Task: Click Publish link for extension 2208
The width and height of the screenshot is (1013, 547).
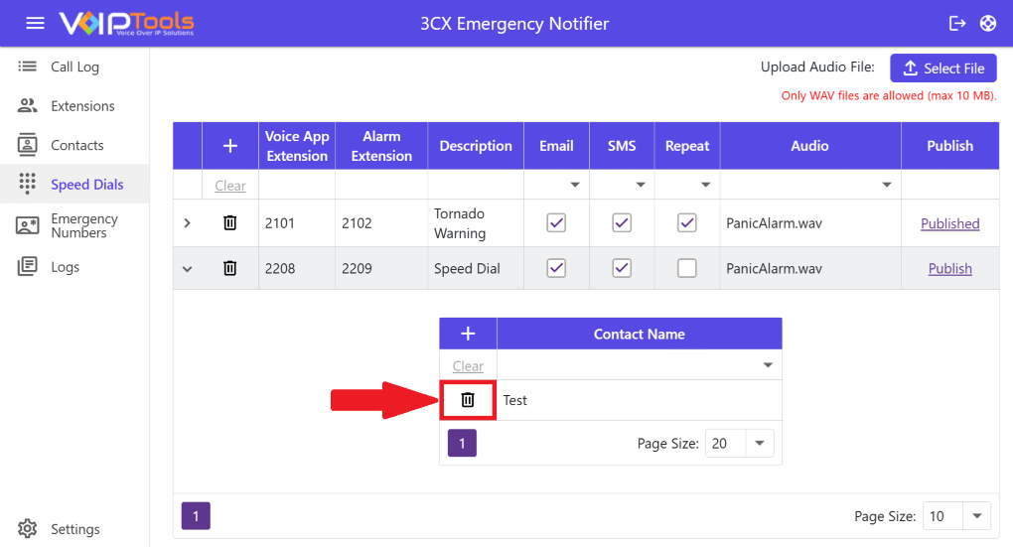Action: 949,268
